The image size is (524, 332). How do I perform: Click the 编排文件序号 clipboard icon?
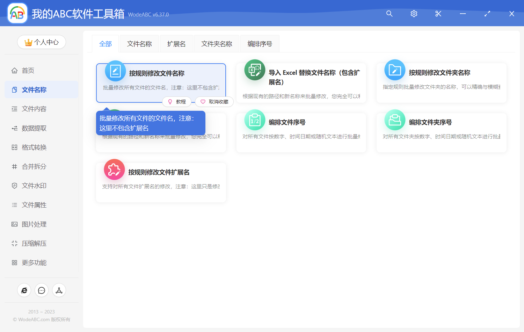[x=255, y=120]
